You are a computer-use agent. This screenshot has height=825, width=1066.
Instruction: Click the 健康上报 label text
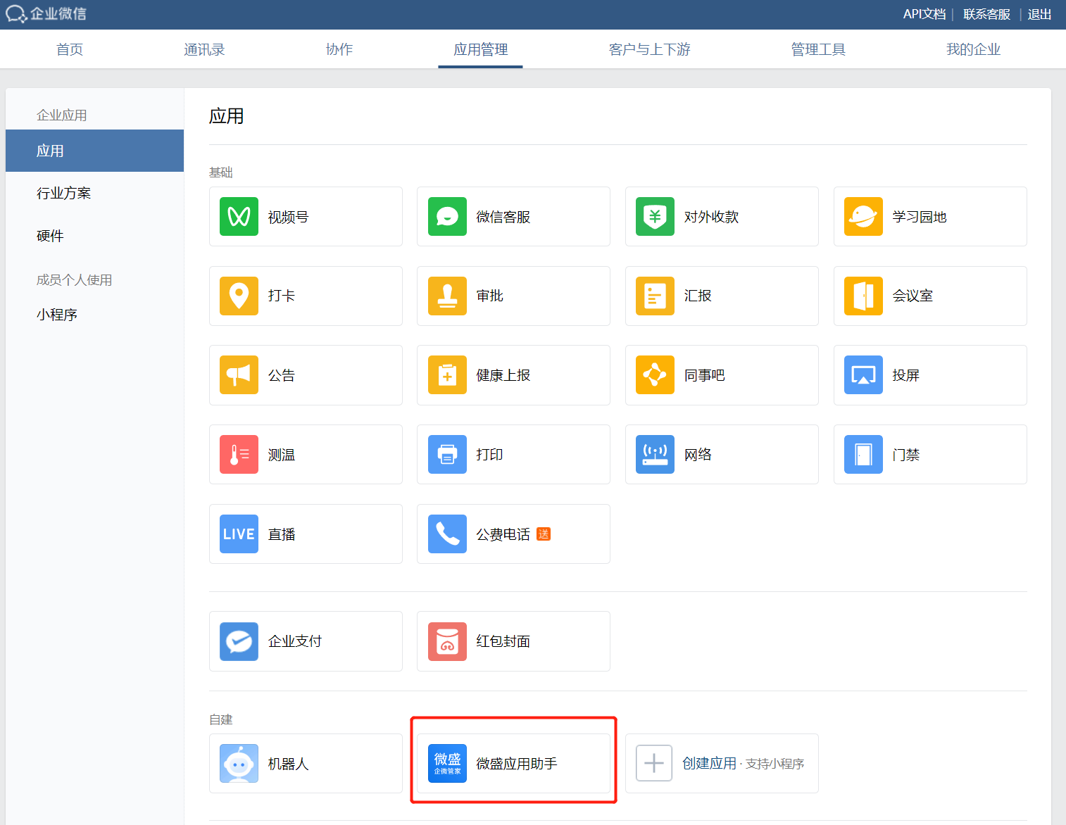503,375
